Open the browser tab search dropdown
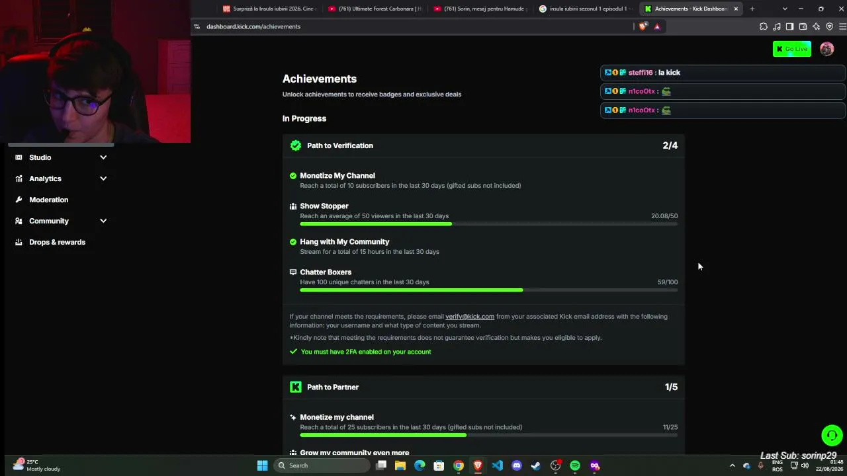Viewport: 847px width, 476px height. [x=785, y=9]
